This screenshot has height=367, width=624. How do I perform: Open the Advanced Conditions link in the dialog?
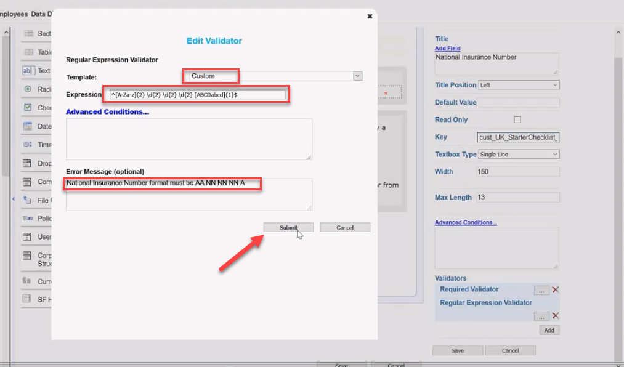pyautogui.click(x=107, y=111)
